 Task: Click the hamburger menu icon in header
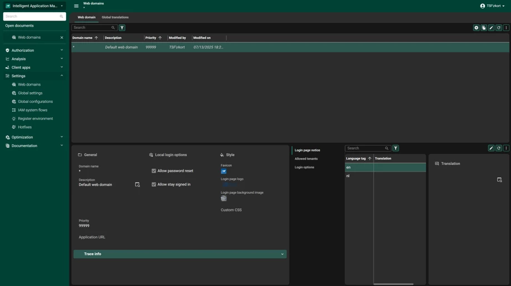click(76, 6)
